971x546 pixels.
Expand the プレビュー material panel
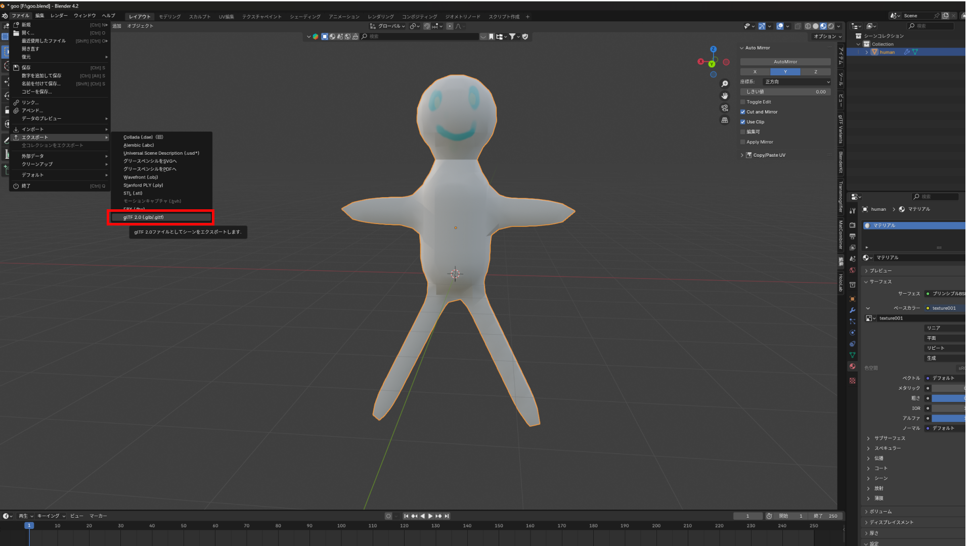[x=866, y=271]
